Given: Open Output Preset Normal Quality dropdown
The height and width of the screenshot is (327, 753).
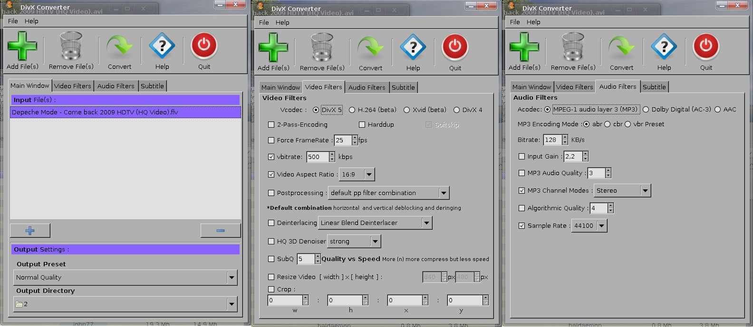Looking at the screenshot, I should click(125, 278).
